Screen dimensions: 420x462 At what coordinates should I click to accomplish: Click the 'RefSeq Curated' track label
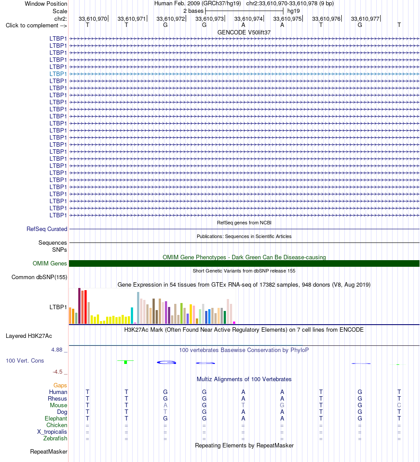click(47, 229)
